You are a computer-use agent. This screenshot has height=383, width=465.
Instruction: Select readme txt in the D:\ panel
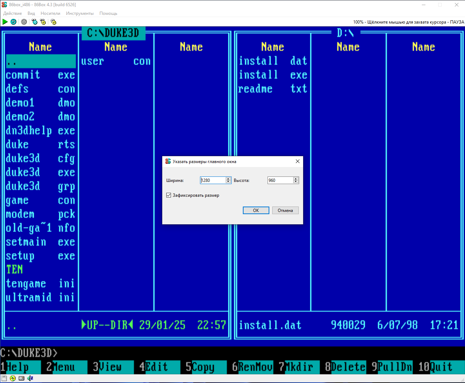tap(273, 89)
